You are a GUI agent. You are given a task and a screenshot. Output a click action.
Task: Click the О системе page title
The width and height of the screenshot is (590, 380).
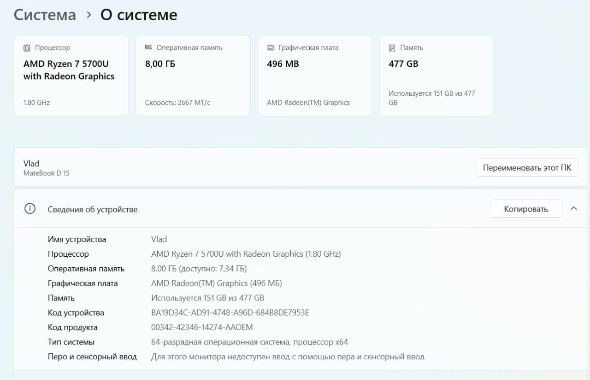tap(139, 15)
